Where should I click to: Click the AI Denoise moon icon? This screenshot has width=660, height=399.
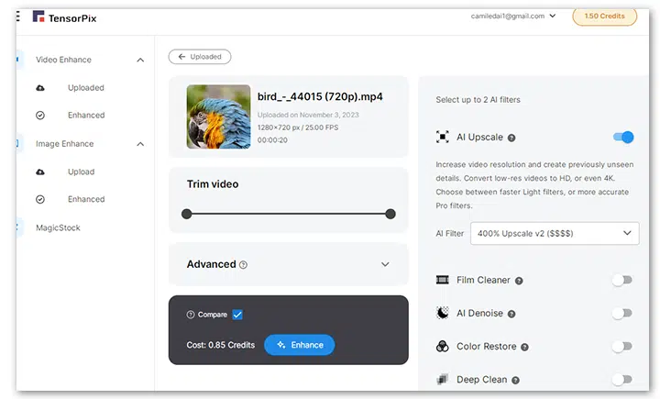tap(442, 313)
